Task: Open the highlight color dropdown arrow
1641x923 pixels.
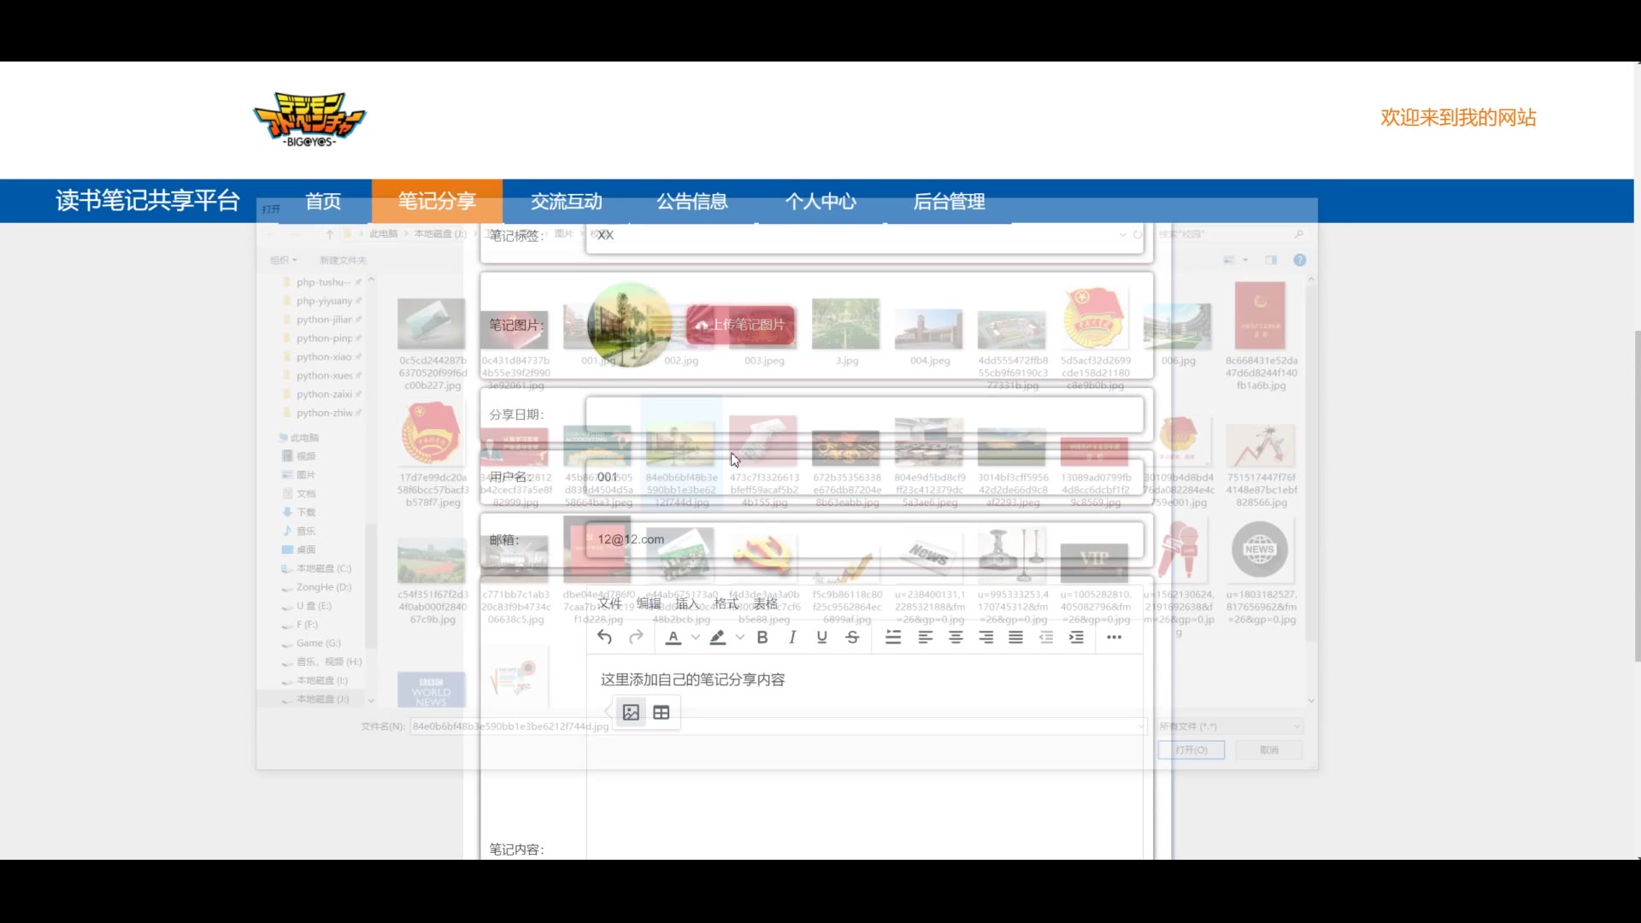Action: [740, 638]
